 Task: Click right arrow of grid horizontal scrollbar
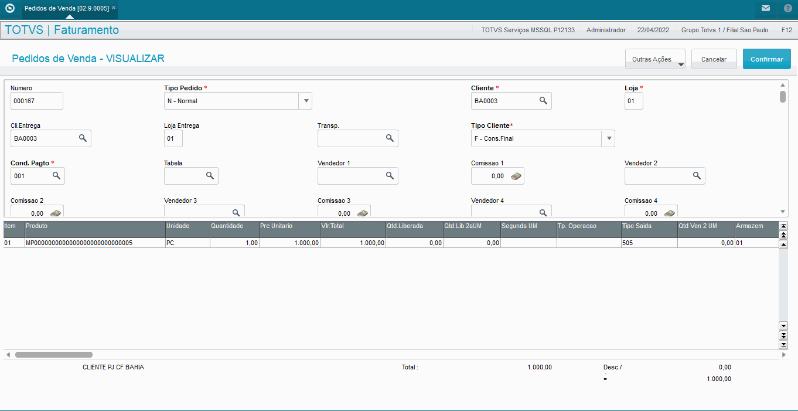(784, 355)
